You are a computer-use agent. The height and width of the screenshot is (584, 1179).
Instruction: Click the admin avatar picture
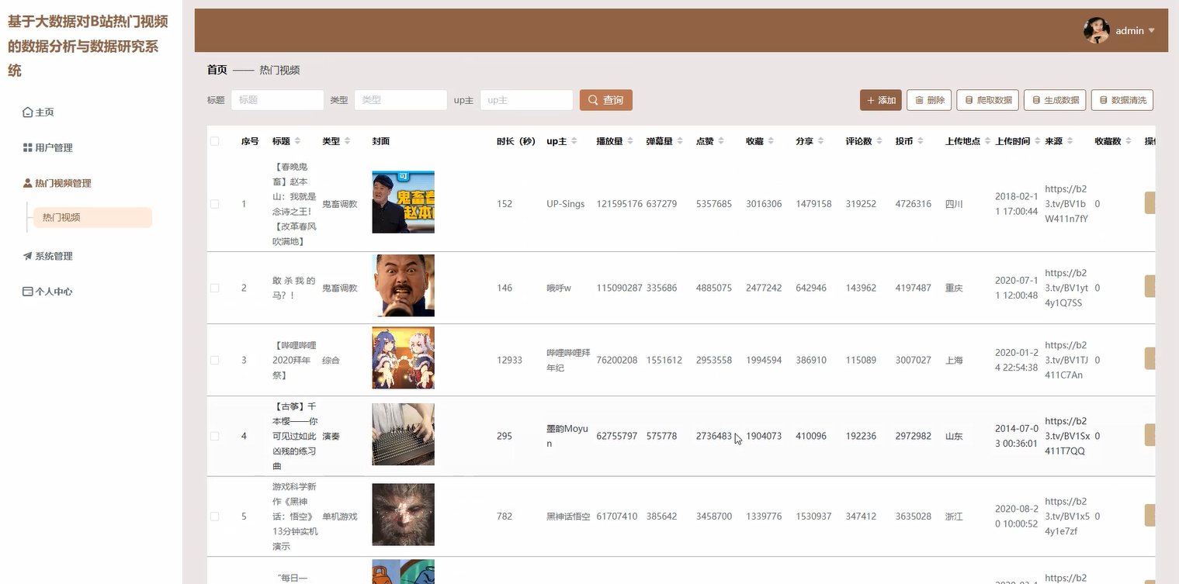point(1096,30)
